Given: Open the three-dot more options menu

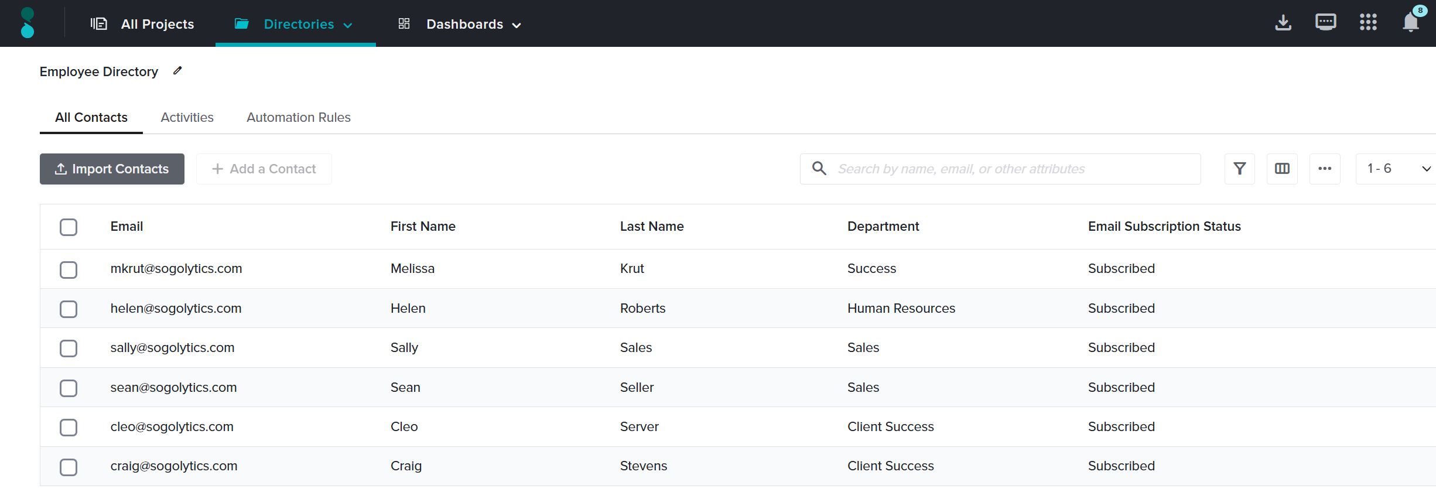Looking at the screenshot, I should [1325, 169].
